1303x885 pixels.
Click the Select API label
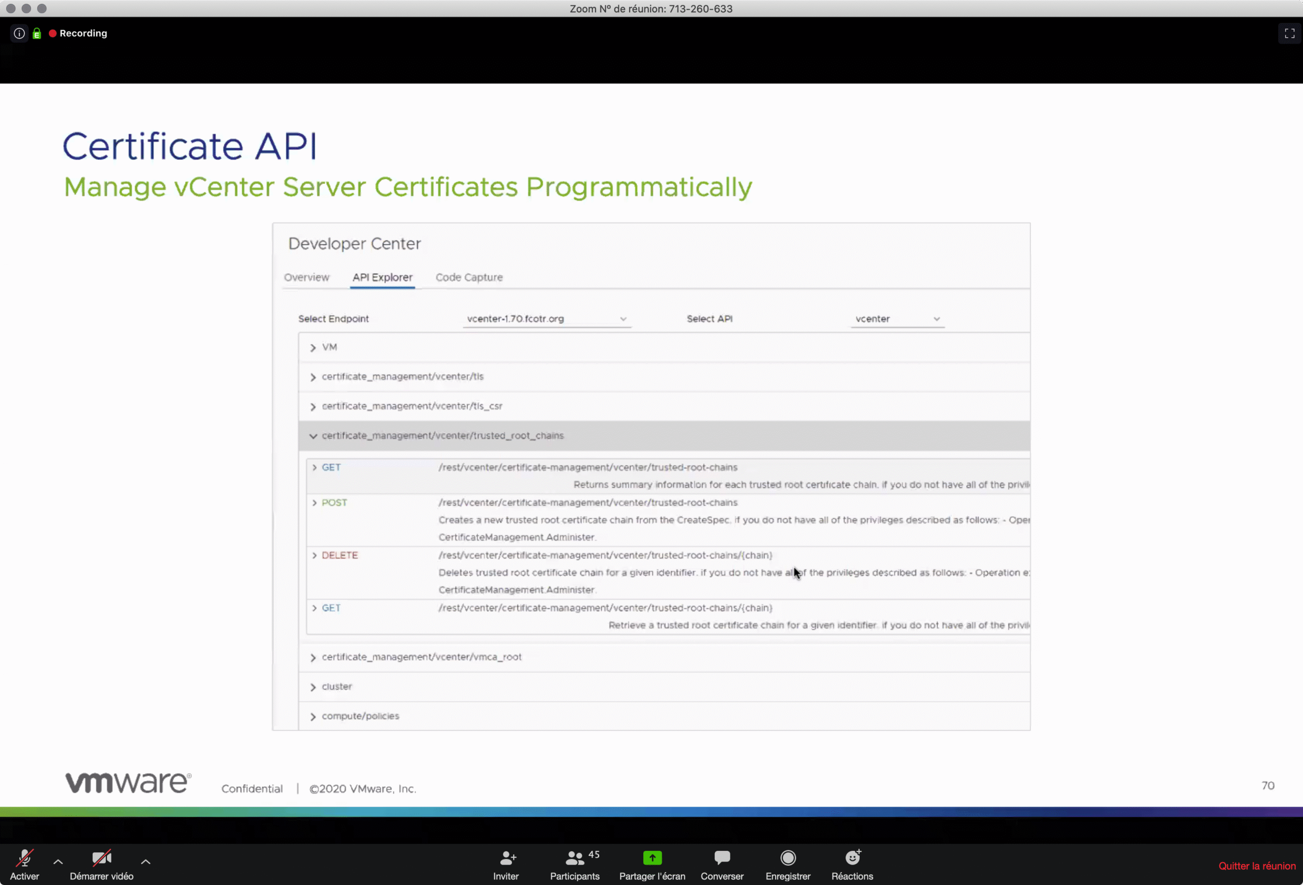click(x=709, y=319)
